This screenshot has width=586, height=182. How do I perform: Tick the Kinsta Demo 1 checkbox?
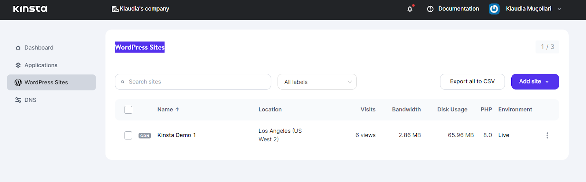pos(128,135)
